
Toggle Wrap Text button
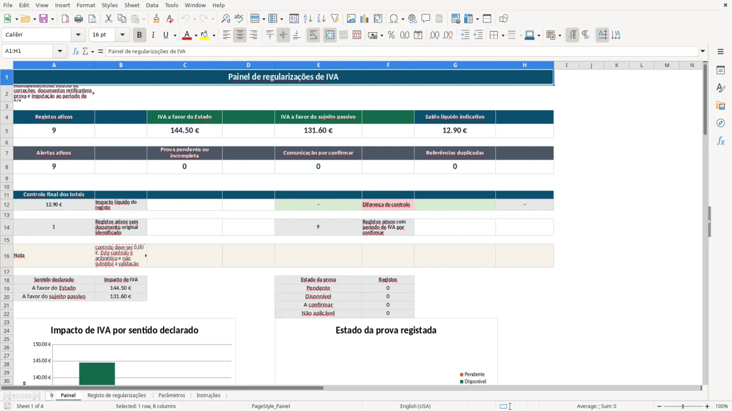313,35
